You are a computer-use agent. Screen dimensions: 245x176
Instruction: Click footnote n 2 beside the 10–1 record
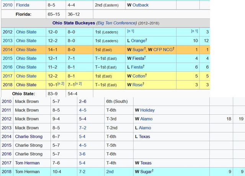(61, 83)
